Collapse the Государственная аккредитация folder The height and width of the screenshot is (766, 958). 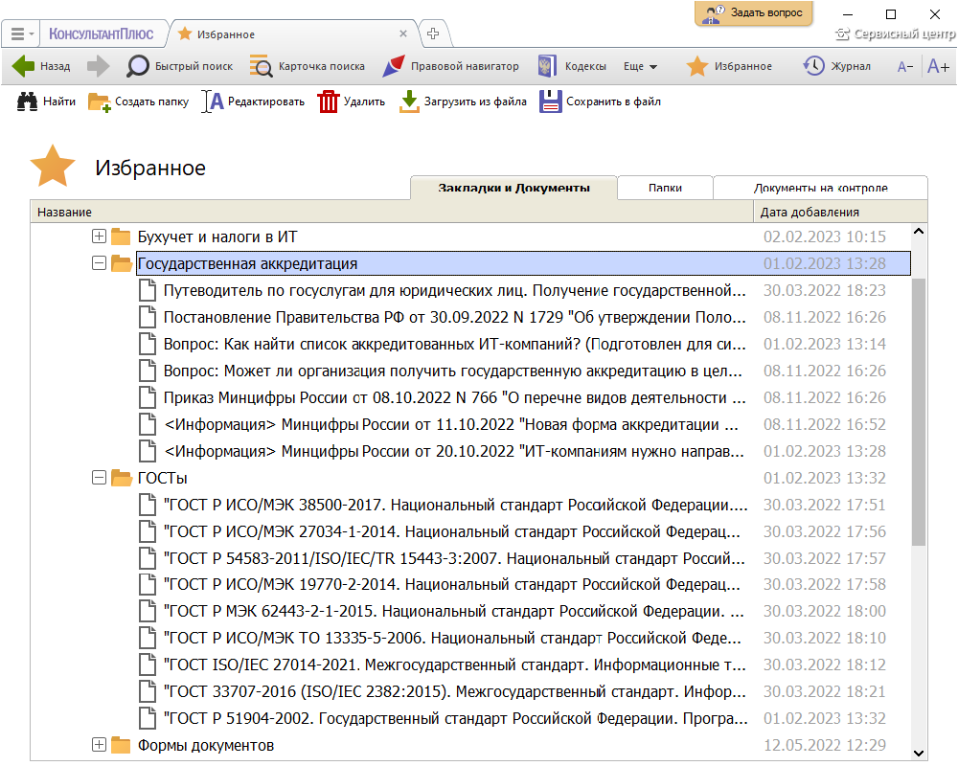point(99,263)
